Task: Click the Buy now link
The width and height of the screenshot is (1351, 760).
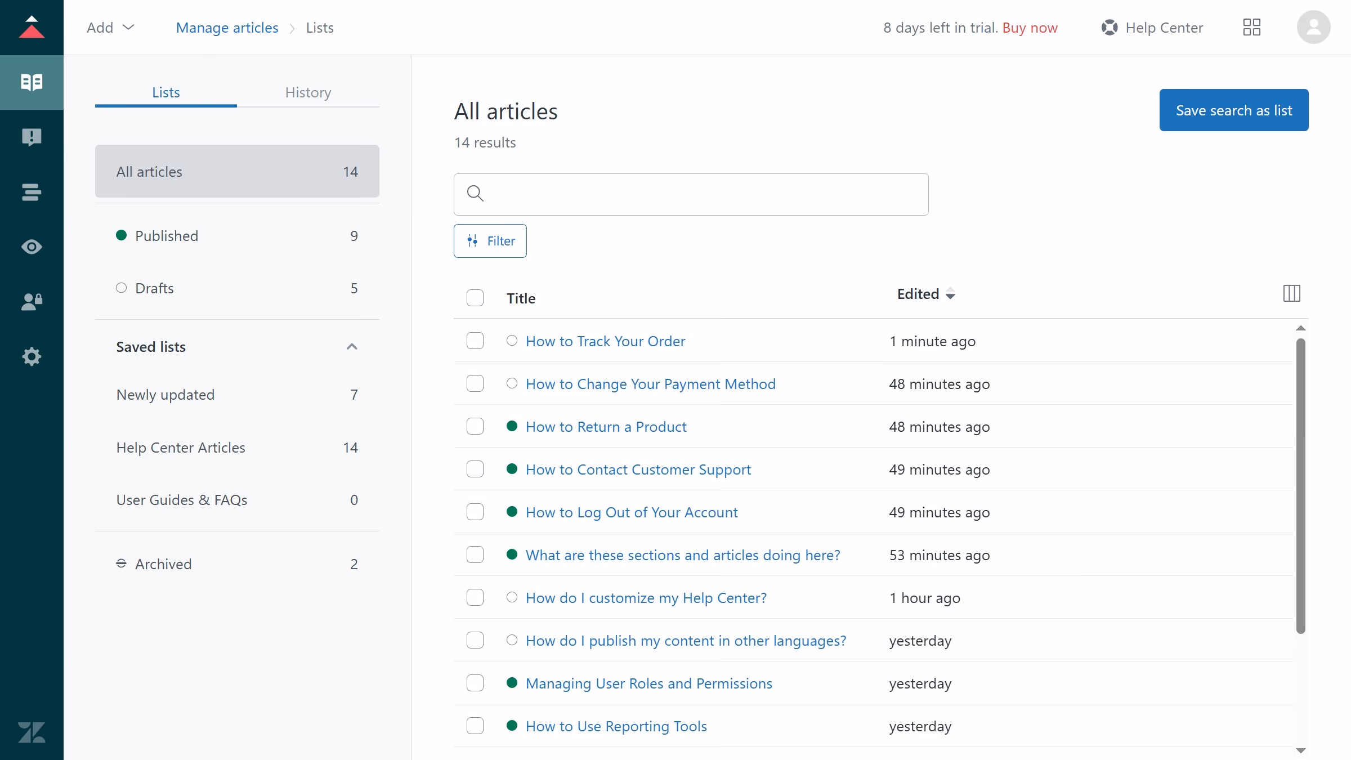Action: tap(1030, 28)
